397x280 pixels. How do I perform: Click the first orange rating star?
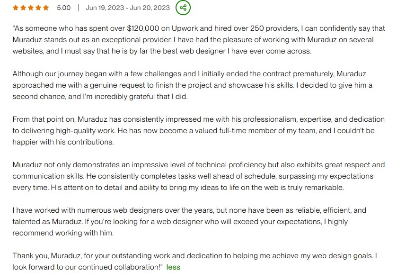(x=15, y=8)
